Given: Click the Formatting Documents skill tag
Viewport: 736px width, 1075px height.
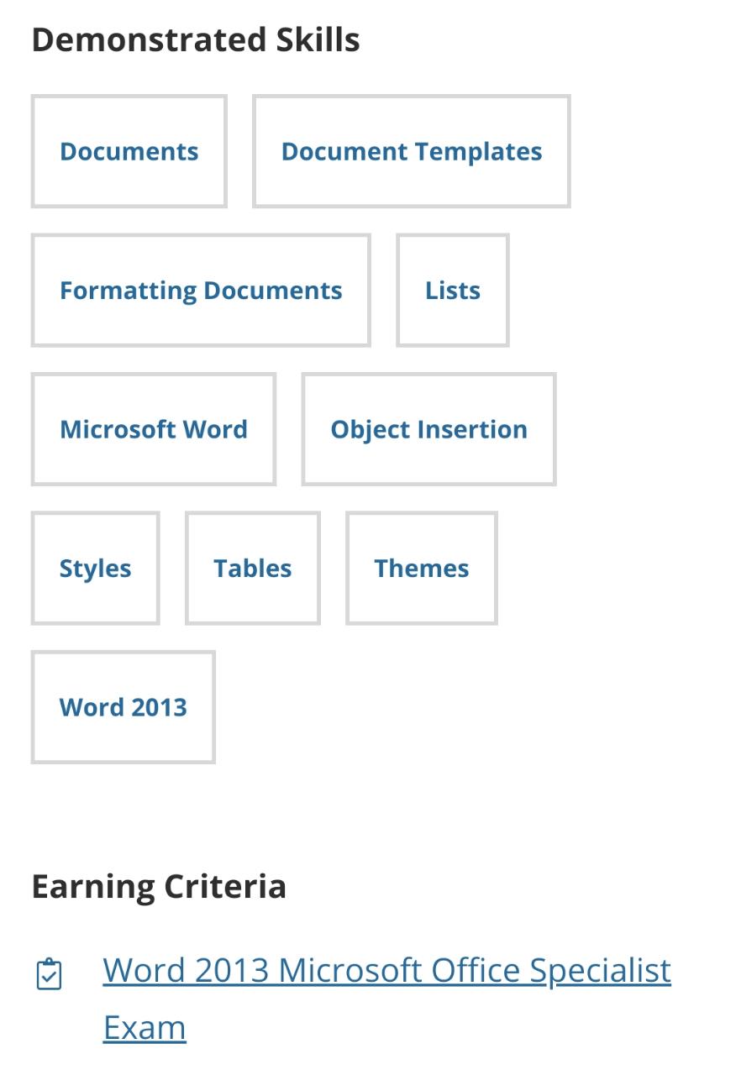Looking at the screenshot, I should pyautogui.click(x=201, y=291).
